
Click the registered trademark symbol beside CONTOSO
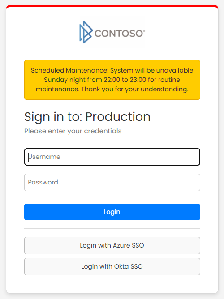[144, 31]
